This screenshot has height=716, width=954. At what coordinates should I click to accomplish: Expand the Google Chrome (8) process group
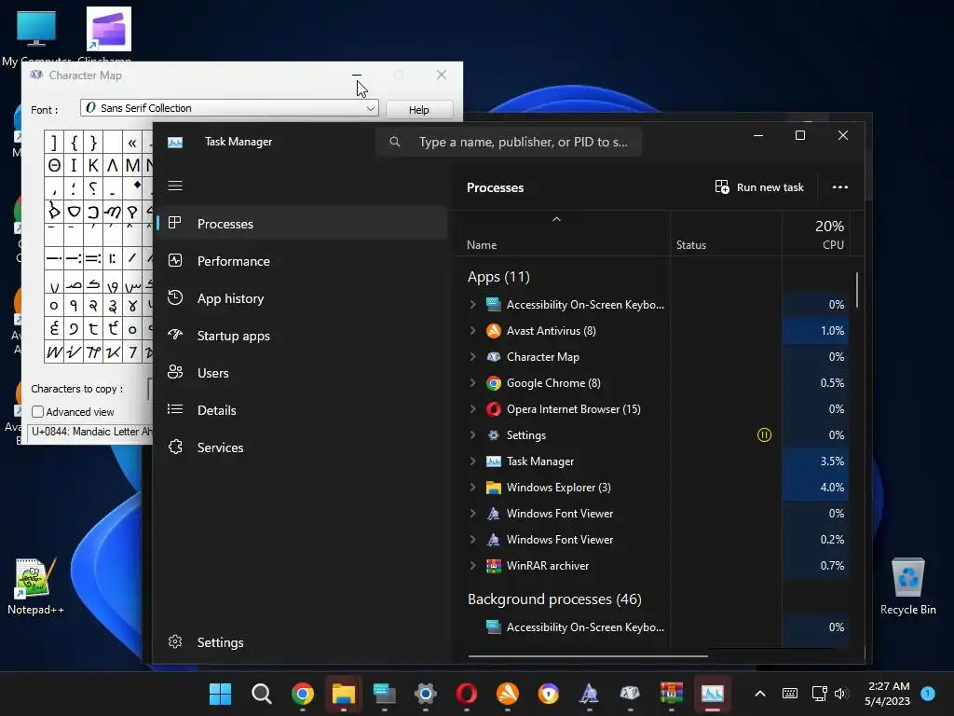(472, 383)
